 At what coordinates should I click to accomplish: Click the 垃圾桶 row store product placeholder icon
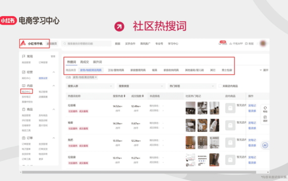[x=230, y=108]
